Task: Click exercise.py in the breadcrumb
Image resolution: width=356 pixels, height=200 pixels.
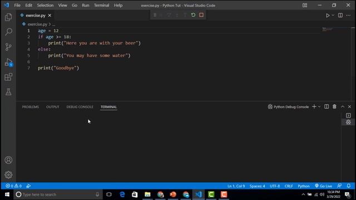Action: point(37,24)
